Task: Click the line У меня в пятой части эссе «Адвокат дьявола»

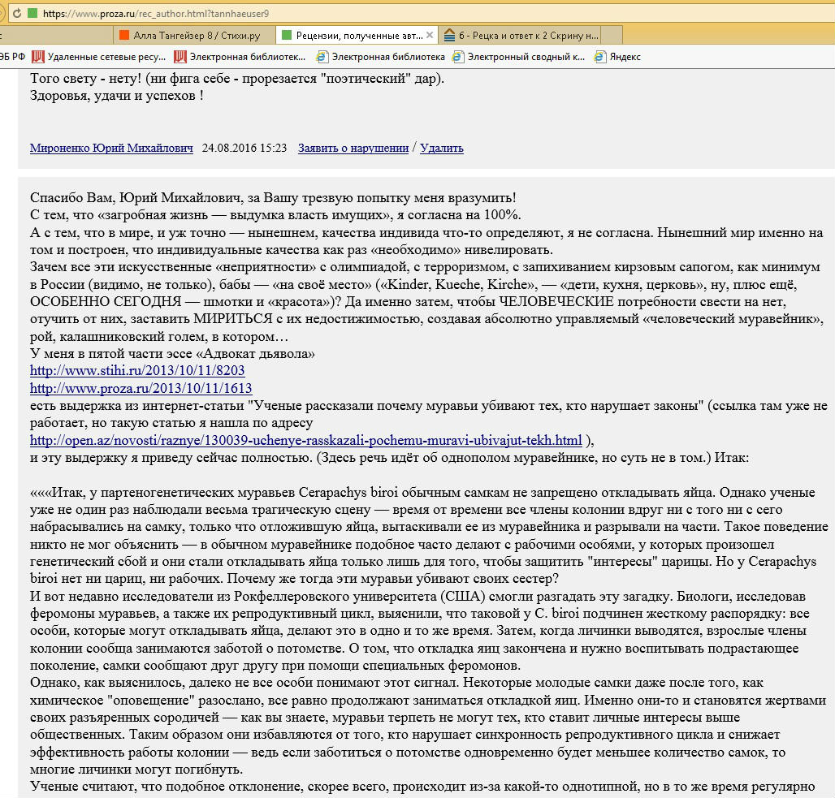Action: coord(172,353)
